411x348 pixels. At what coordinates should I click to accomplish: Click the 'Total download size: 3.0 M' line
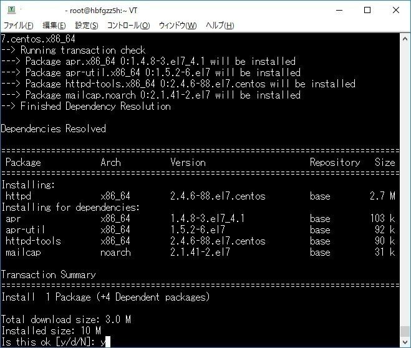coord(65,319)
